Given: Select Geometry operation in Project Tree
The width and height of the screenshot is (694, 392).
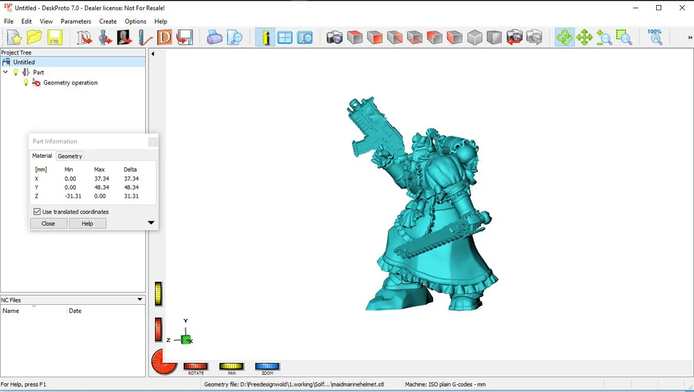Looking at the screenshot, I should (71, 83).
